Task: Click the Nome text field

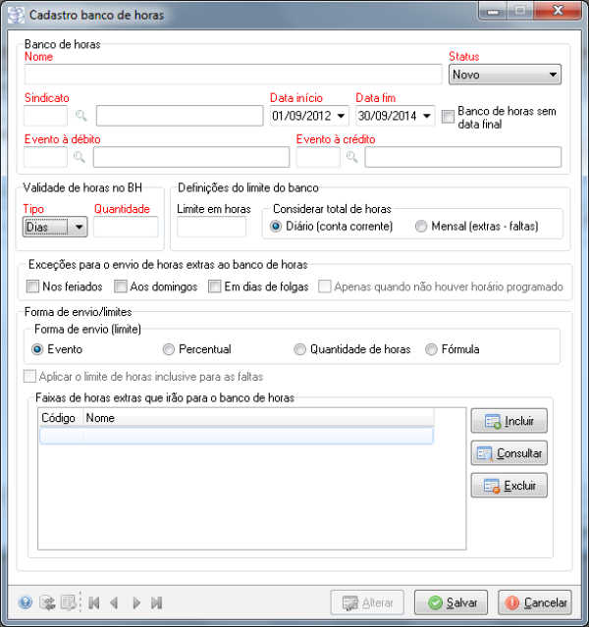Action: 233,75
